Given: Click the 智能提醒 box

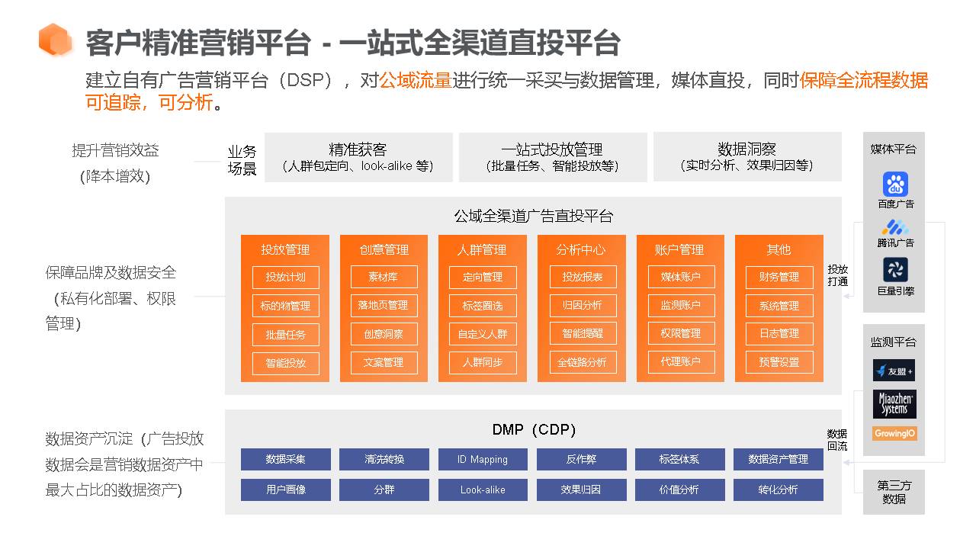Looking at the screenshot, I should pos(583,333).
